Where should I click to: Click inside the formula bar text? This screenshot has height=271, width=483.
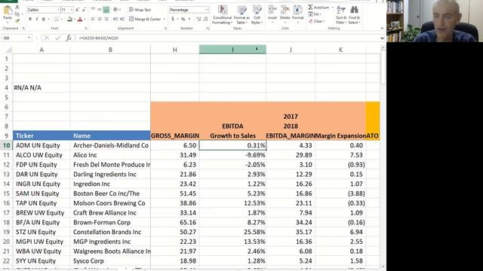pyautogui.click(x=228, y=38)
